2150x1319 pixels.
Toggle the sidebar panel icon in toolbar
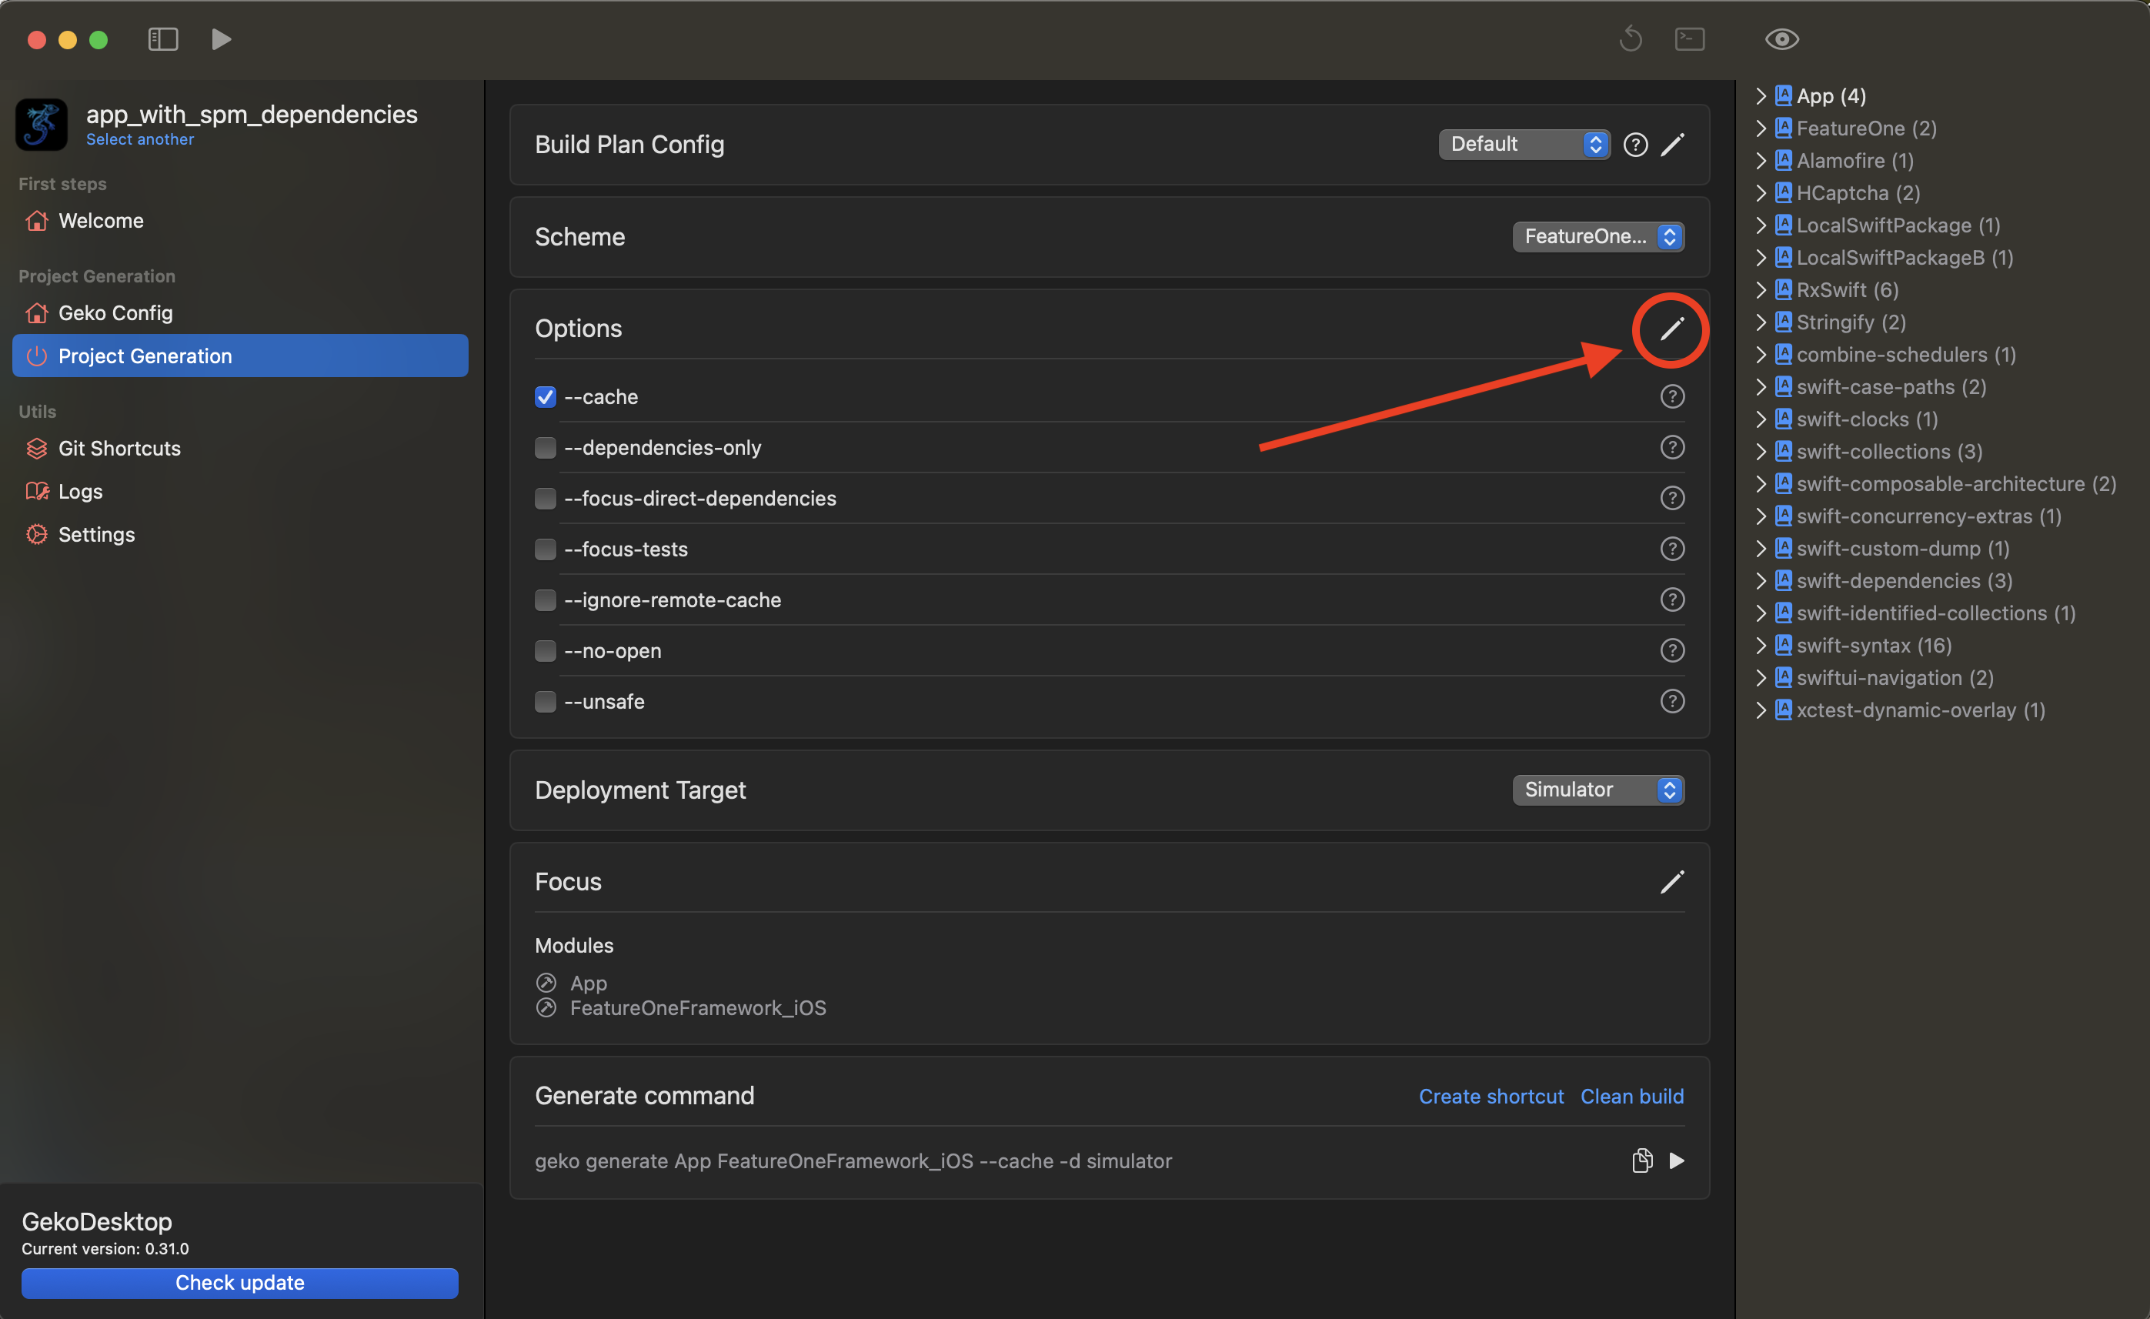[x=163, y=39]
